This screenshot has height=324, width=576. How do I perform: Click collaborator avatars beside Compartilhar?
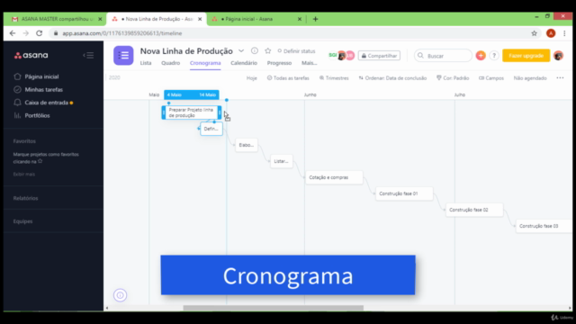pos(341,56)
